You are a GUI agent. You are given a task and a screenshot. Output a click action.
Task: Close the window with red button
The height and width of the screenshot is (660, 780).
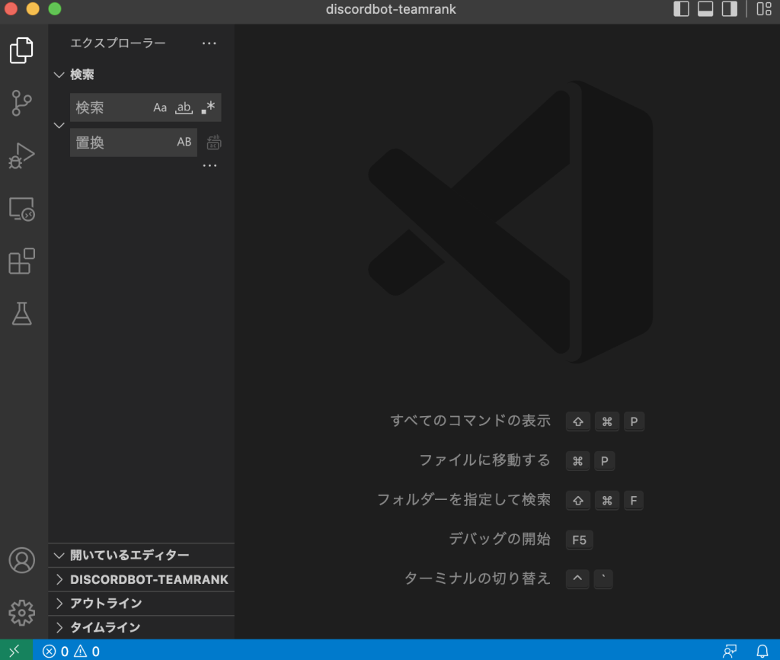11,8
